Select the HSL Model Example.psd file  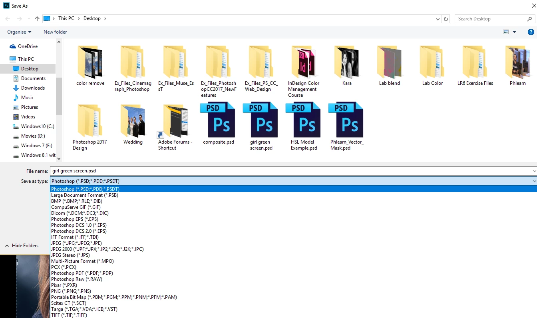click(x=304, y=126)
